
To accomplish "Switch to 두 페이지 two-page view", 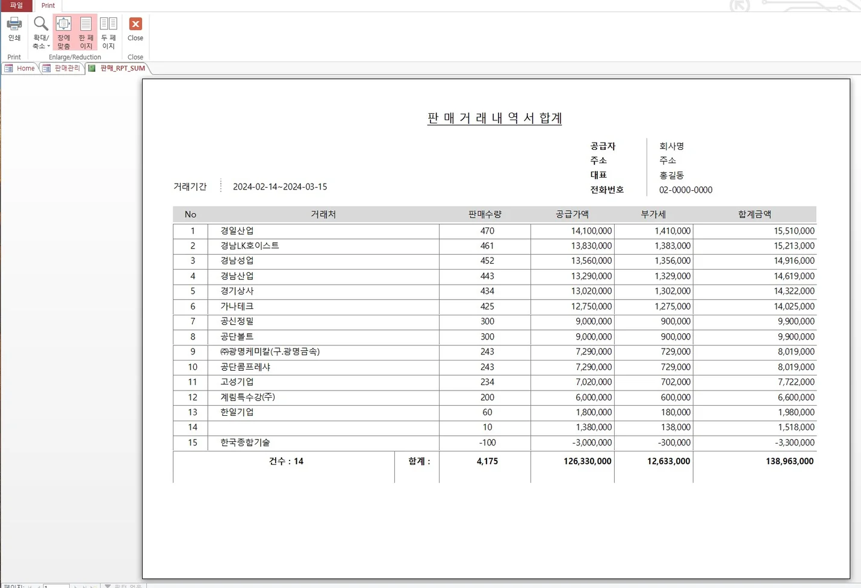I will click(x=108, y=32).
